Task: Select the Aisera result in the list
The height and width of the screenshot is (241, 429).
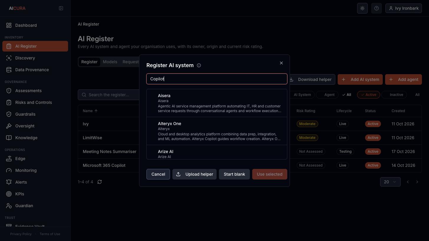Action: pyautogui.click(x=217, y=103)
